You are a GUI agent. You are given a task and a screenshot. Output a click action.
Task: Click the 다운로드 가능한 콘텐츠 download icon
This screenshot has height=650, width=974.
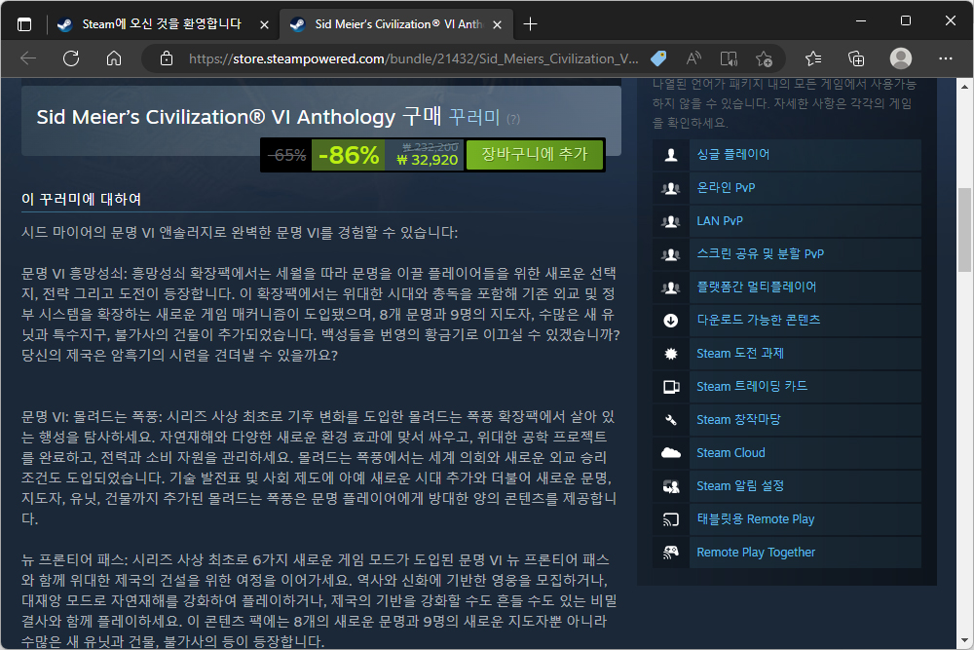[x=671, y=321]
